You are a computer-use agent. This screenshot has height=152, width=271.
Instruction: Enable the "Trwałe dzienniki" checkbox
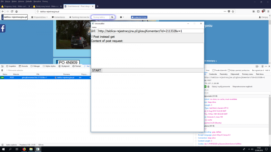click(214, 70)
